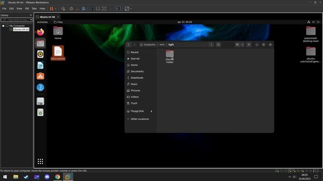The image size is (323, 181).
Task: Open Pictures in the Files sidebar
Action: [141, 90]
